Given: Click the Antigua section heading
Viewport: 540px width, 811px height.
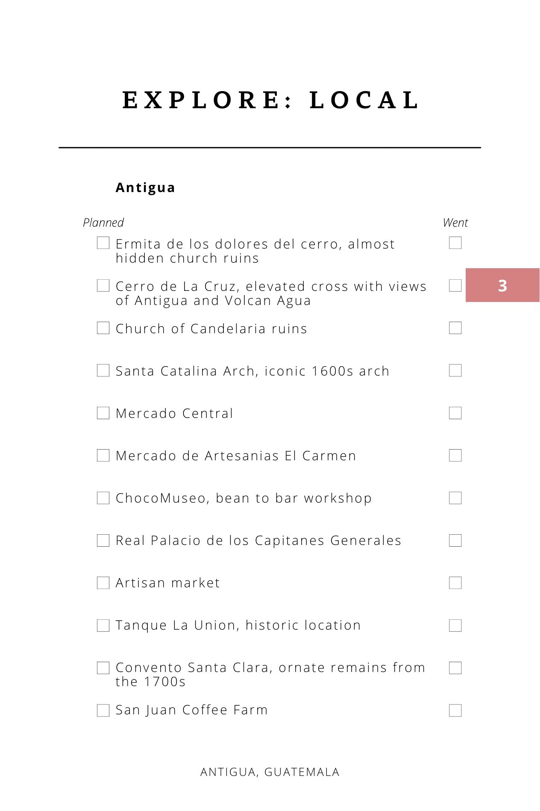Looking at the screenshot, I should [x=145, y=188].
